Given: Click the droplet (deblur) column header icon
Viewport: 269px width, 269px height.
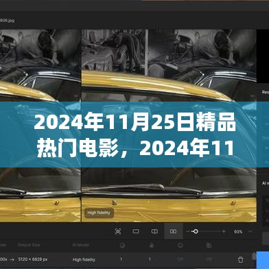Looking at the screenshot, I should [152, 246].
